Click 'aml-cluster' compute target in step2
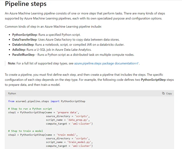 (81, 146)
